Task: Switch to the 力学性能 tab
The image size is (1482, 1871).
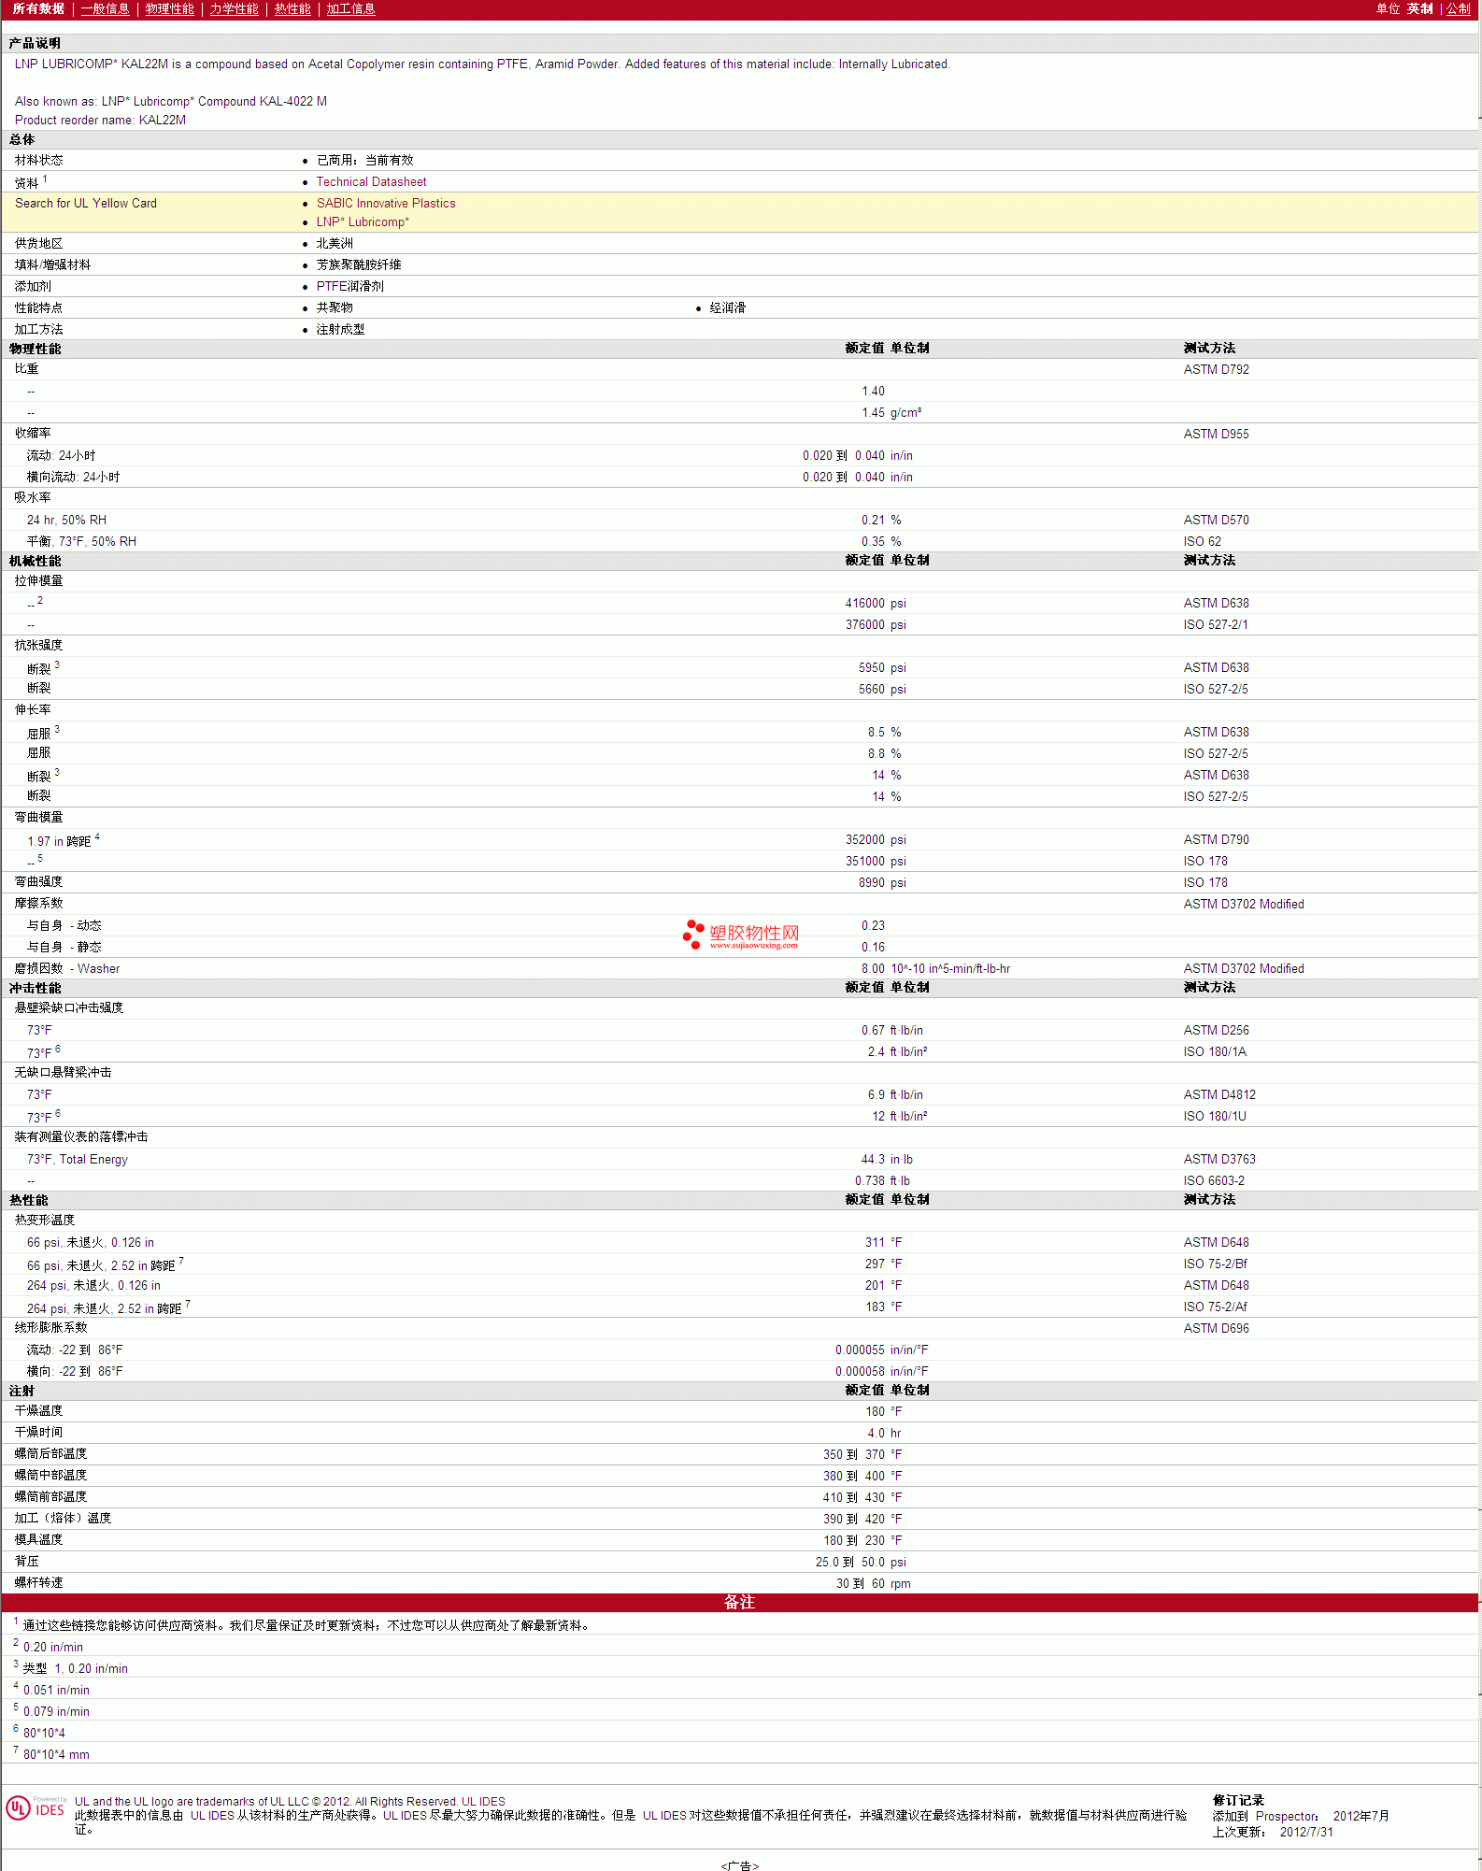Action: click(234, 8)
